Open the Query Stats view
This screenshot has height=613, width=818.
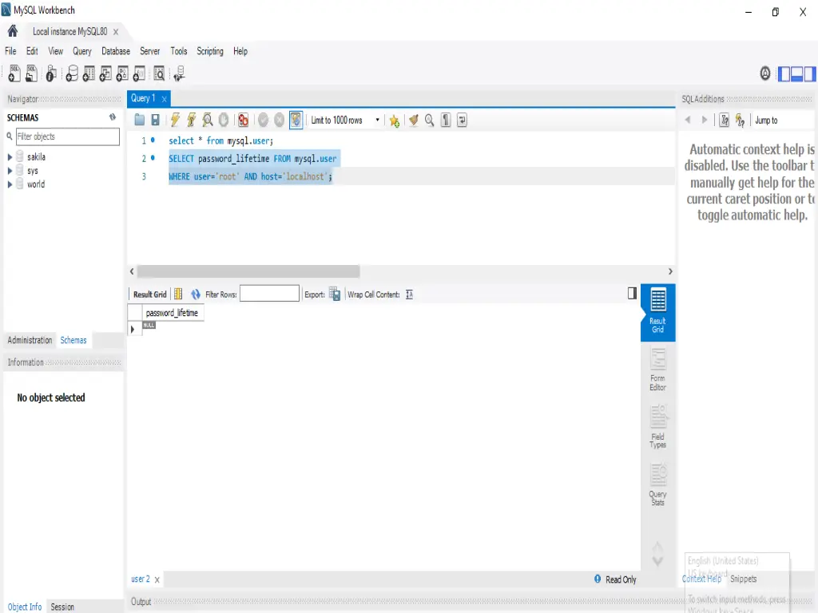(x=657, y=484)
